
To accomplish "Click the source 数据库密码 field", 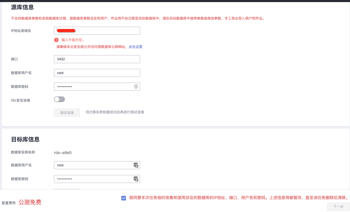I will 97,87.
